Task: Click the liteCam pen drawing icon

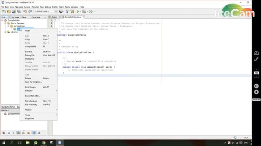Action: point(257,59)
